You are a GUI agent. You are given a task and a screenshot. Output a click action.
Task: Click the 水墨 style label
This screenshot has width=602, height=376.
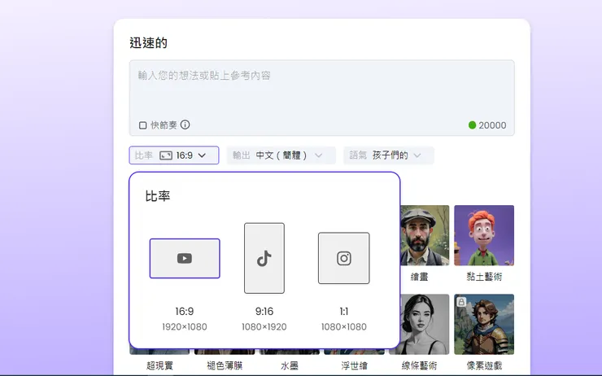(x=290, y=365)
